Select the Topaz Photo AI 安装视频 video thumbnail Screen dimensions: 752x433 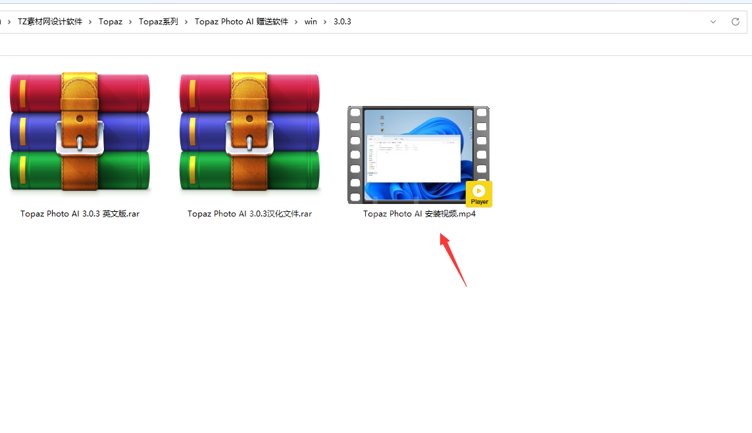[x=418, y=155]
